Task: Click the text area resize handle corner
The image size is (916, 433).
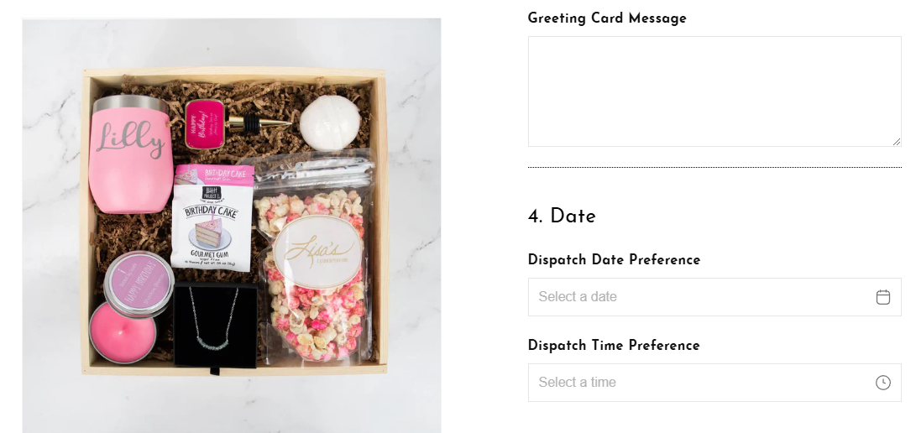Action: pos(897,142)
